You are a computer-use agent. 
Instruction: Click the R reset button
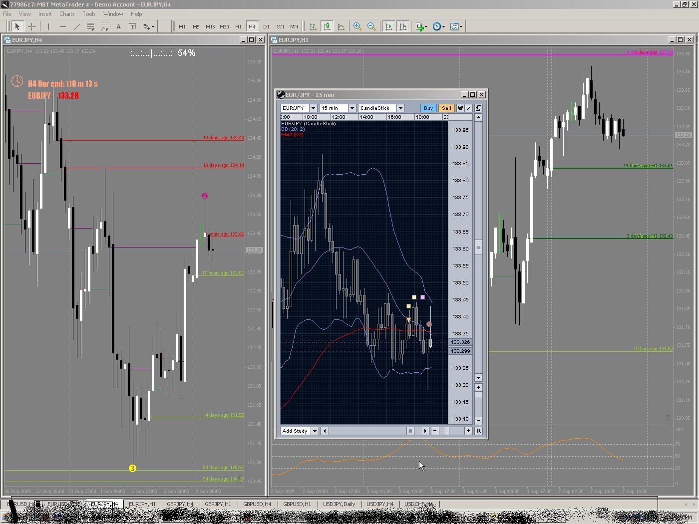479,431
